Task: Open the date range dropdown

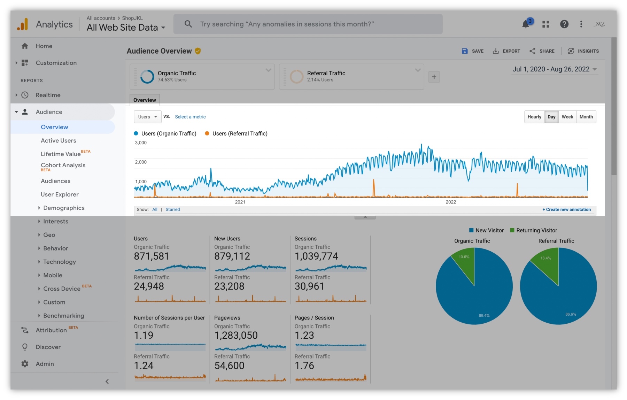Action: (x=555, y=69)
